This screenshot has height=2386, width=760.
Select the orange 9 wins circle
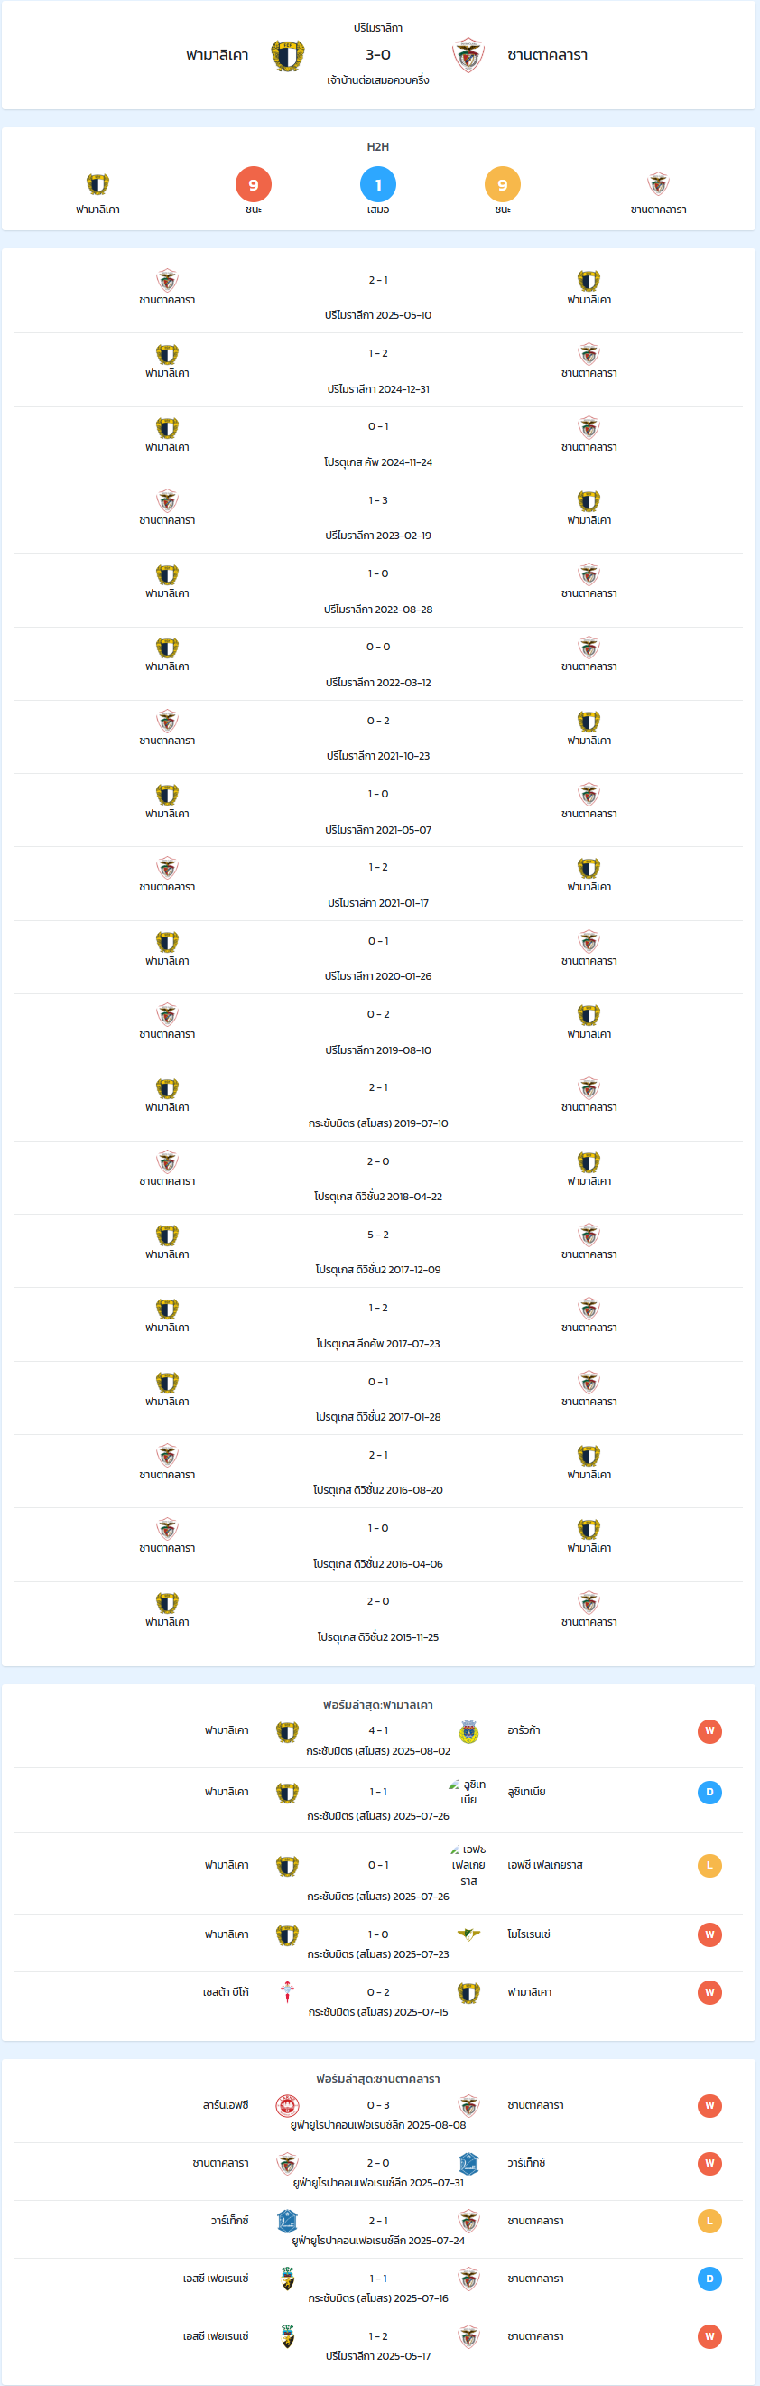tap(254, 184)
